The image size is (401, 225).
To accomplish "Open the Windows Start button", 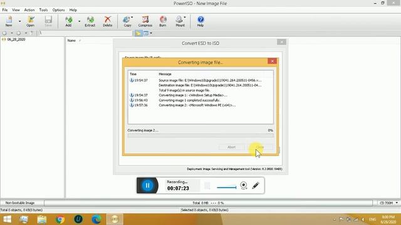I will pyautogui.click(x=7, y=219).
